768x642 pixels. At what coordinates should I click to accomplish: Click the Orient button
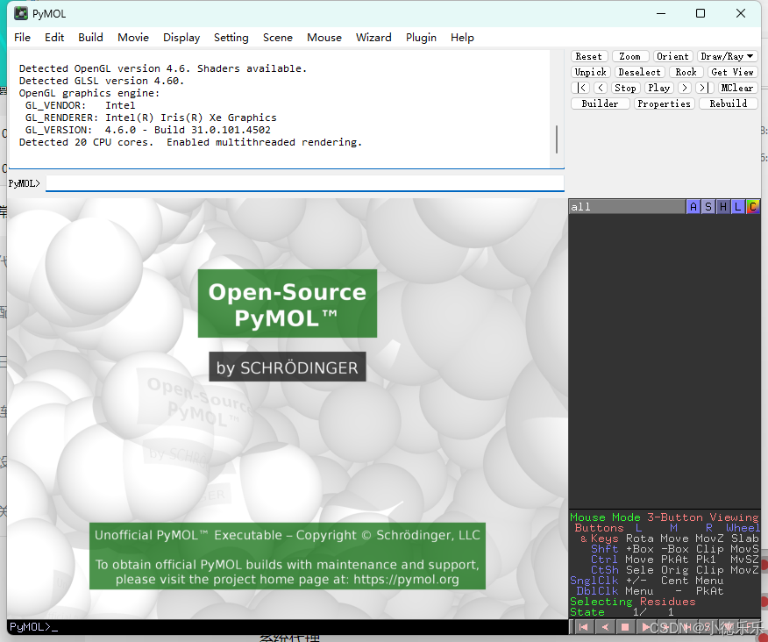click(673, 56)
